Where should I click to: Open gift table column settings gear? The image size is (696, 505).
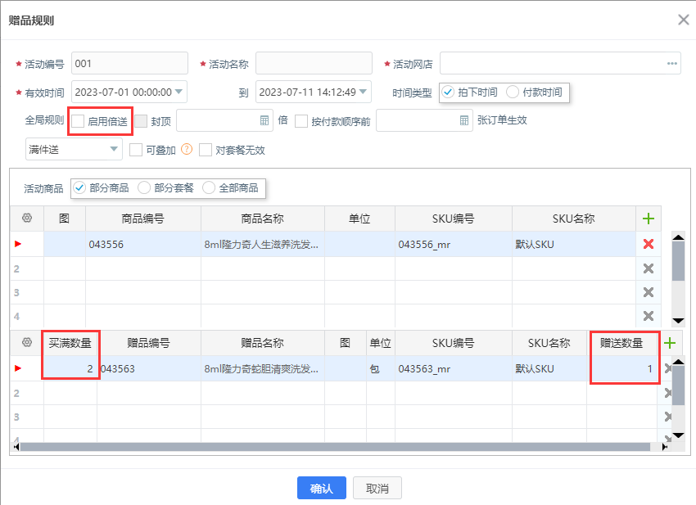tap(27, 342)
